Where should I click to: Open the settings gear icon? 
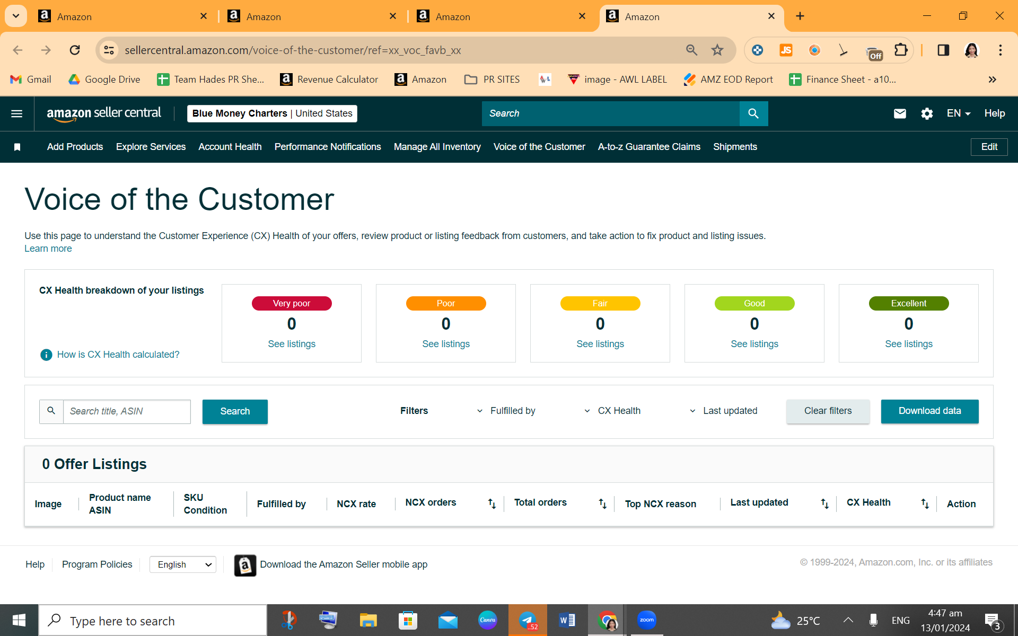(927, 113)
